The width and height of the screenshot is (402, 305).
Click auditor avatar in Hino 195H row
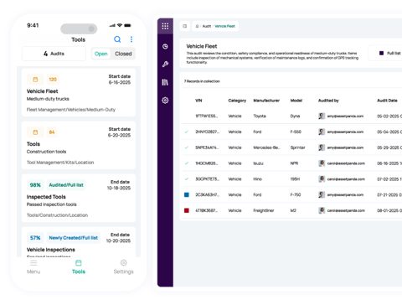(322, 179)
